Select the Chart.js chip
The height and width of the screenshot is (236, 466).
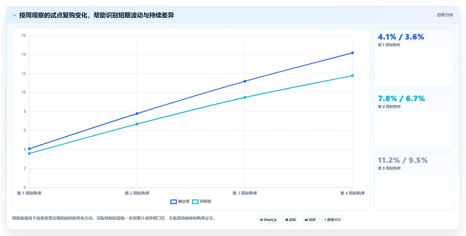[x=268, y=220]
